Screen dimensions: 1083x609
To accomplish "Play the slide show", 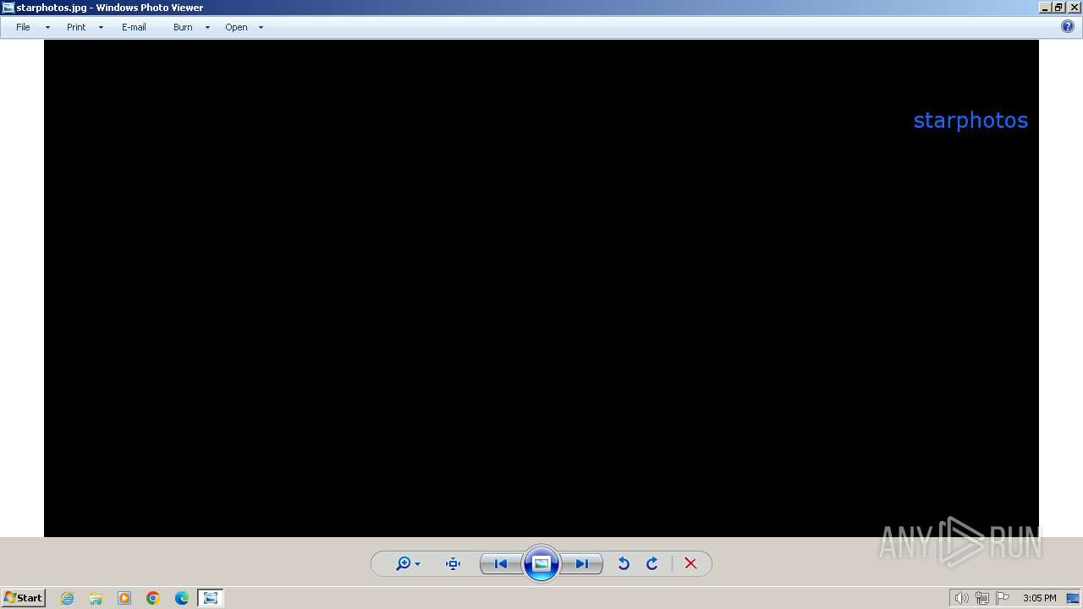I will click(541, 564).
